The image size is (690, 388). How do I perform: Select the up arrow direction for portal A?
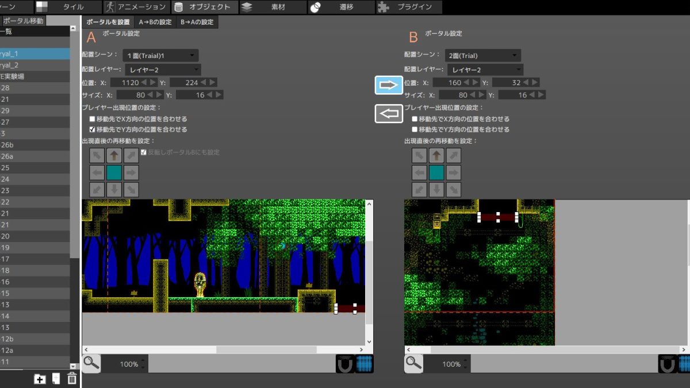pos(114,155)
